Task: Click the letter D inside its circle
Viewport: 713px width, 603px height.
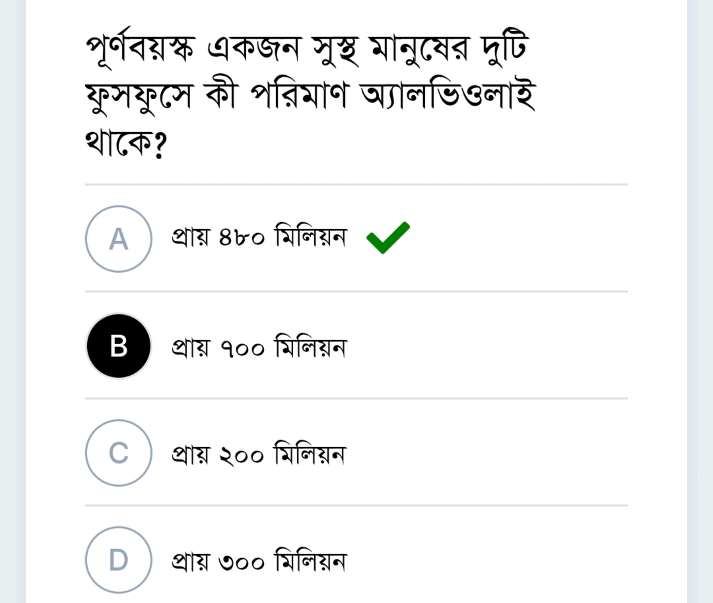Action: click(x=118, y=560)
